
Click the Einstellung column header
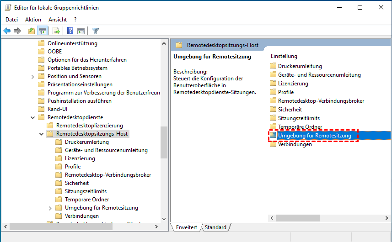click(x=284, y=56)
